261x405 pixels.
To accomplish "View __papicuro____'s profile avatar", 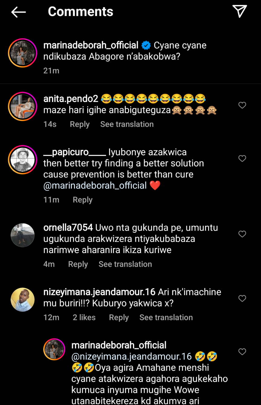I will coord(23,160).
